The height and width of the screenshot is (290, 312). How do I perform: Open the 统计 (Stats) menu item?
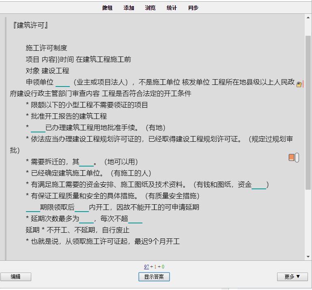point(172,8)
